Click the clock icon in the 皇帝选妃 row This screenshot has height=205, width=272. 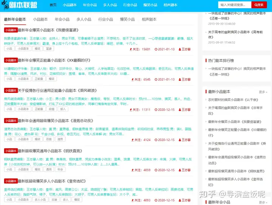pos(156,200)
